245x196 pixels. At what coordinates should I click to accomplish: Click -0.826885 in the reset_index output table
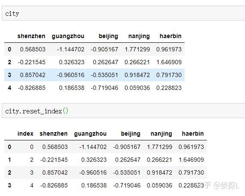[x=54, y=185]
